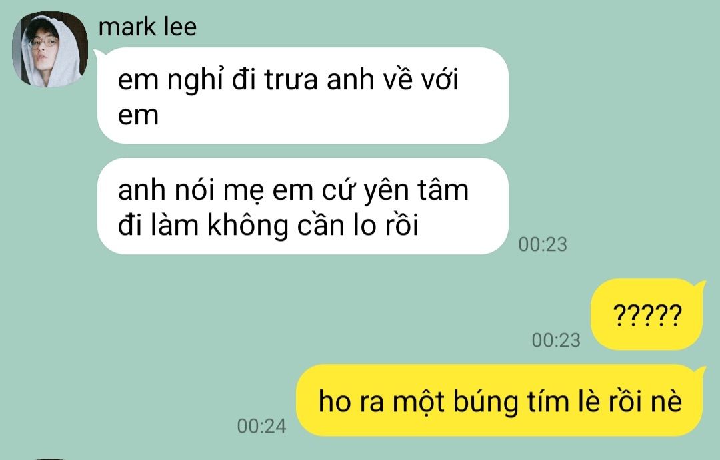Open mark lee's profile picture
Screen dimensions: 720x460
(x=49, y=49)
